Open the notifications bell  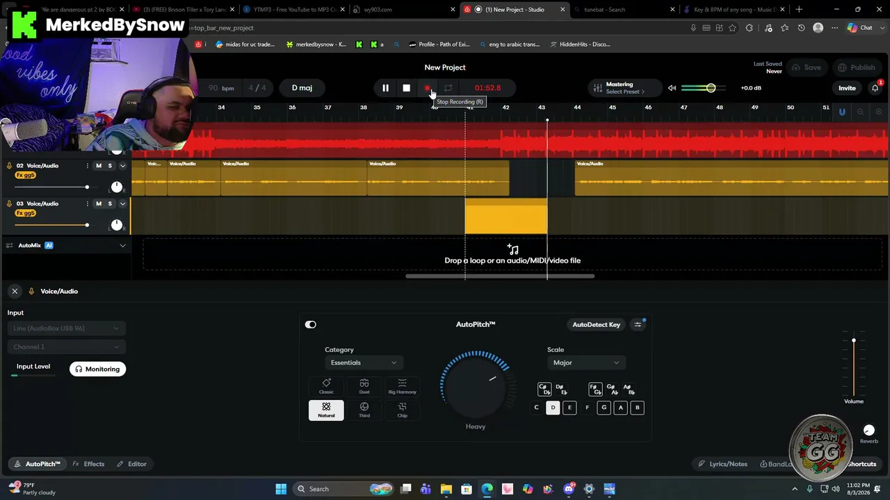click(875, 88)
